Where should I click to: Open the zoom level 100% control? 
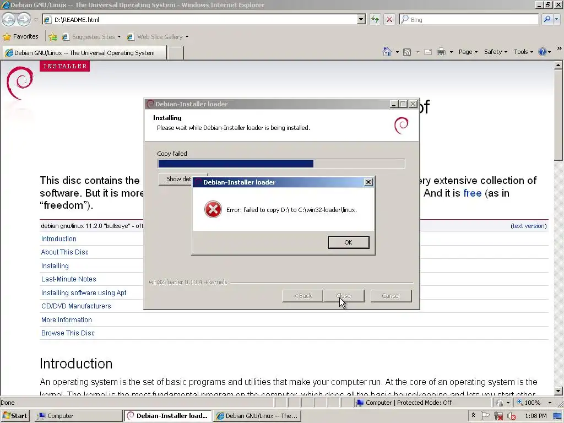pyautogui.click(x=529, y=403)
